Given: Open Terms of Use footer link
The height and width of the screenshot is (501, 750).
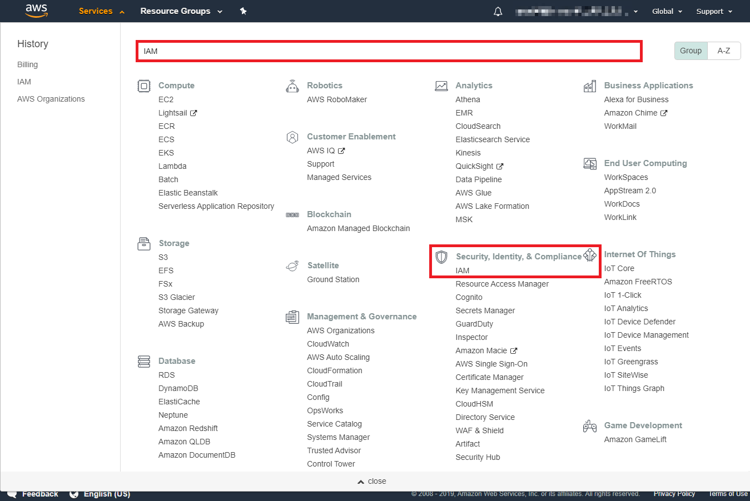Looking at the screenshot, I should coord(728,494).
